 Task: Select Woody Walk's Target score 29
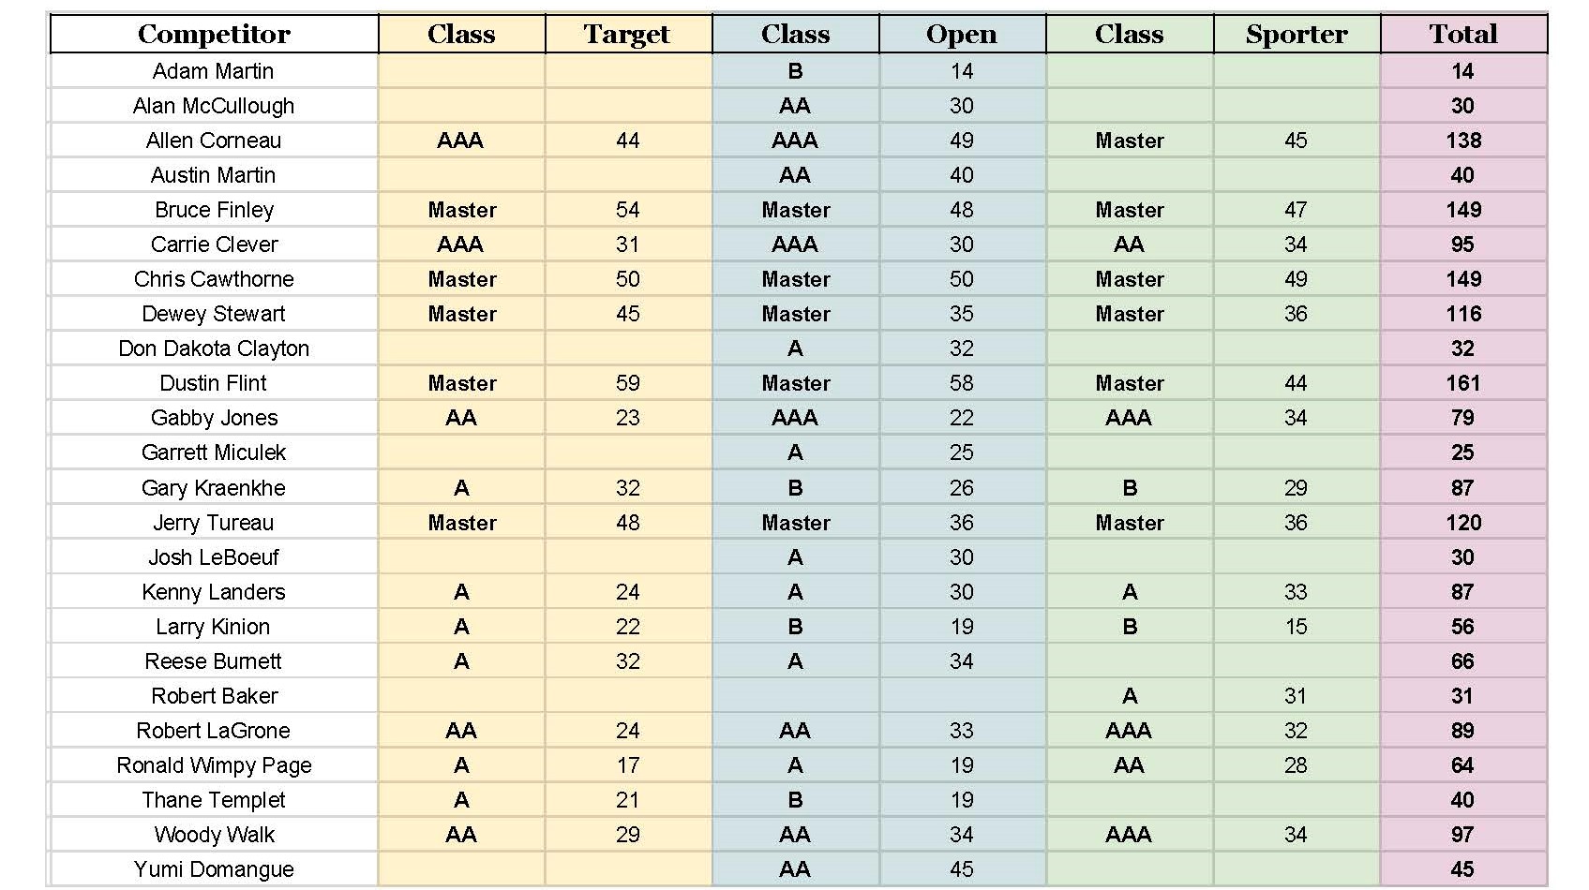[x=627, y=835]
